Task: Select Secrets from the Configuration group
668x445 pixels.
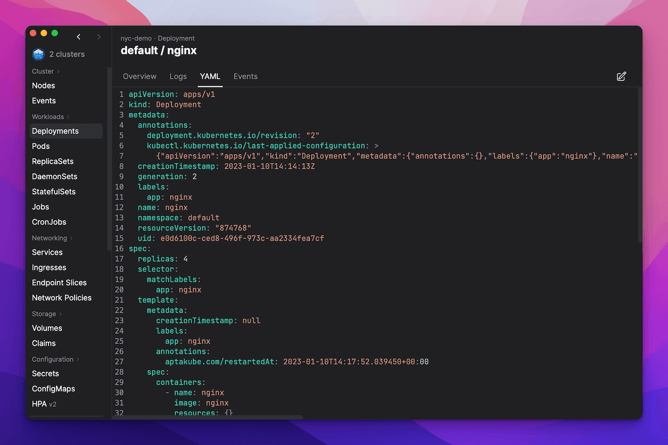Action: click(45, 373)
